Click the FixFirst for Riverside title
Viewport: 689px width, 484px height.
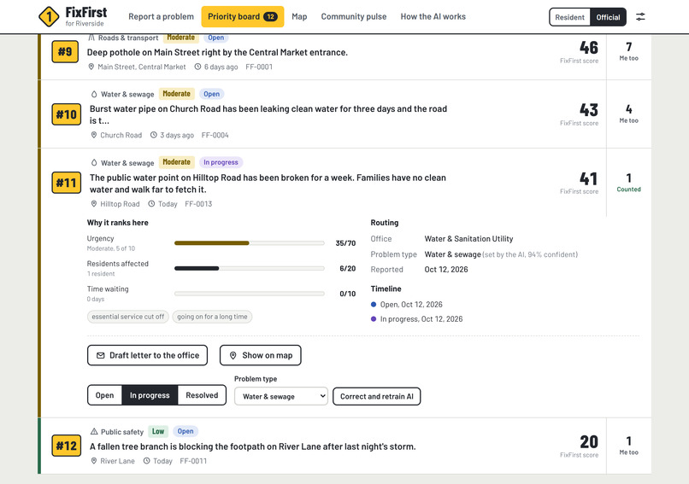click(x=86, y=16)
